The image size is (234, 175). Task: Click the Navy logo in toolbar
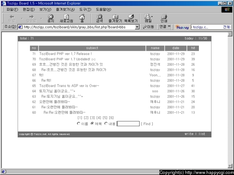(182, 27)
